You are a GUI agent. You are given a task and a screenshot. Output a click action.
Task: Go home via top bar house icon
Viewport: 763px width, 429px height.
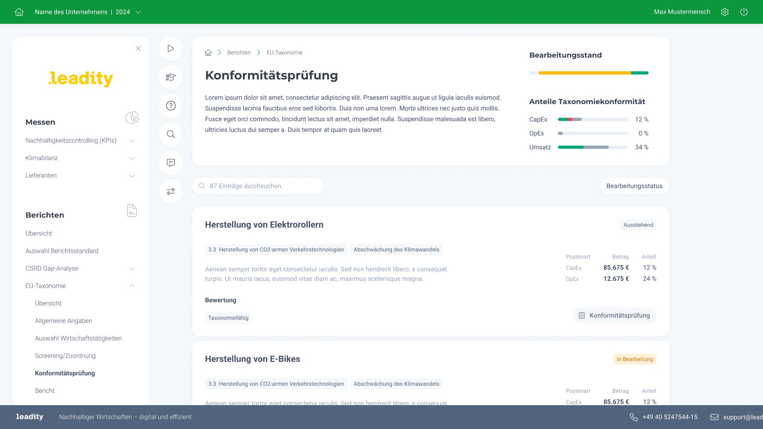19,12
